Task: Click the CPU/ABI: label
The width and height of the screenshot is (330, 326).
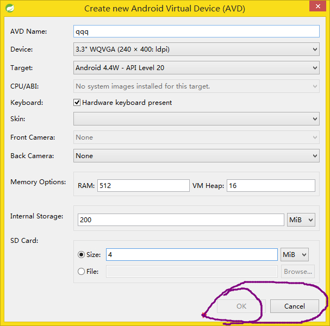Action: point(24,86)
